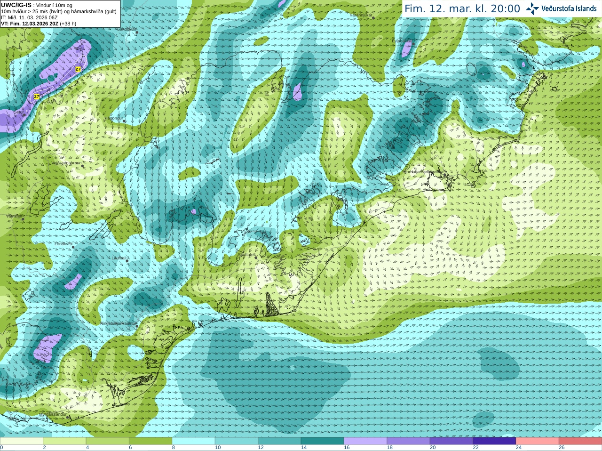This screenshot has height=451, width=602.
Task: Click the UWC/IG-IS model title
Action: click(16, 5)
